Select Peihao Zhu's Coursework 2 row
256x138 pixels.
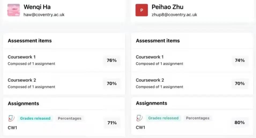point(192,83)
